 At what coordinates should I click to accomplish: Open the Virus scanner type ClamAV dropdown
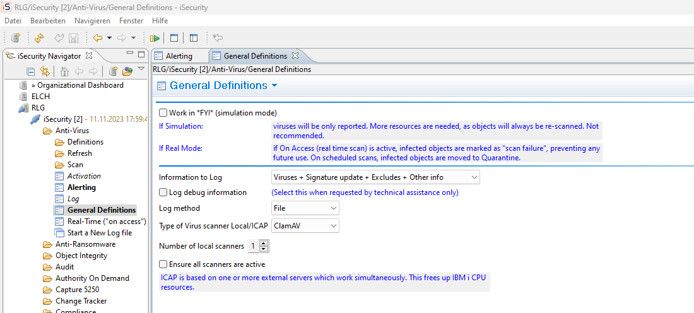click(x=305, y=226)
